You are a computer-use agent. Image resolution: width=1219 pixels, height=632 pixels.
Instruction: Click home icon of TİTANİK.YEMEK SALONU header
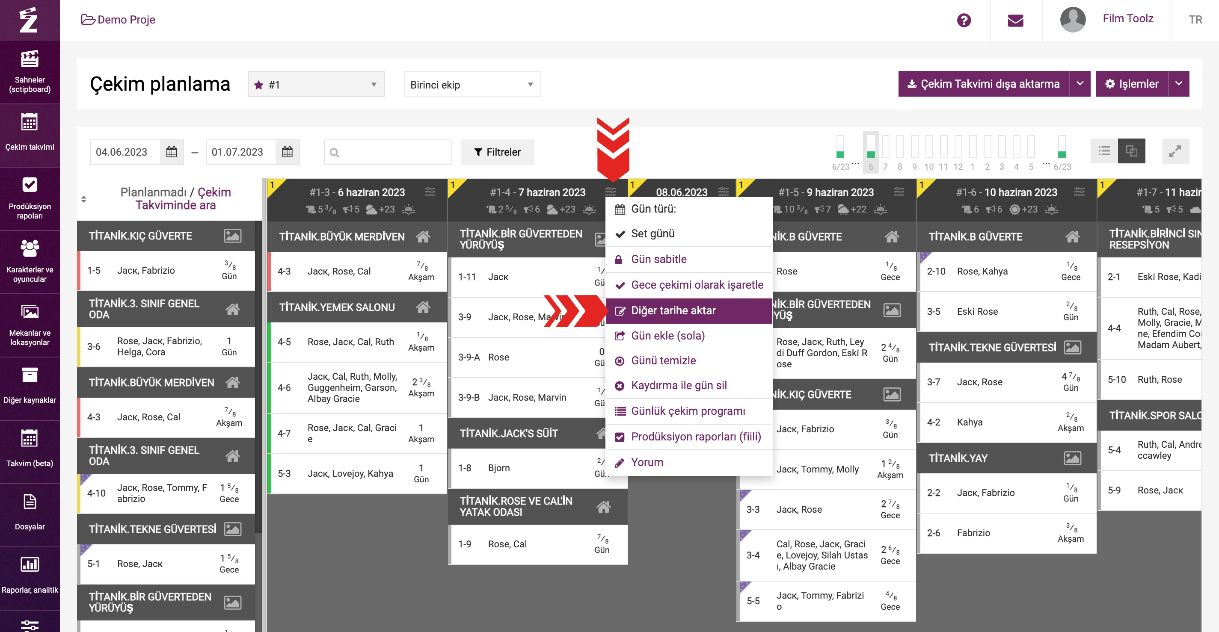423,307
